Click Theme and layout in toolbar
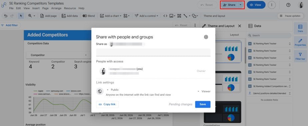308x126 pixels. 214,16
